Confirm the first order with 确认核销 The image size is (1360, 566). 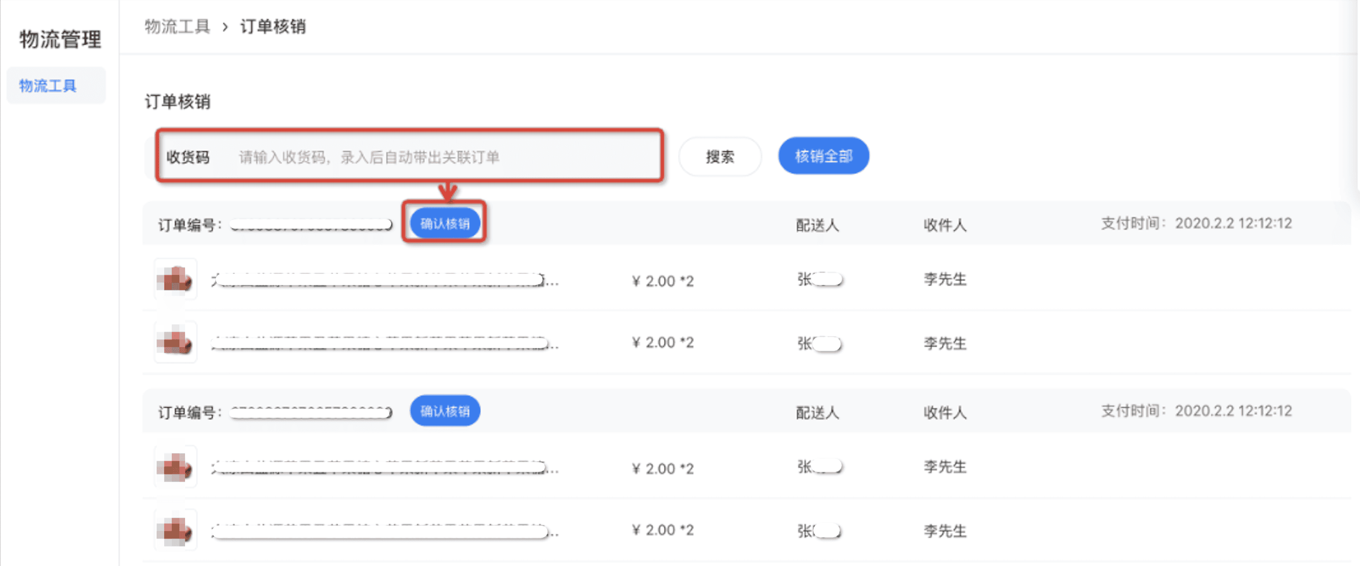click(x=445, y=223)
